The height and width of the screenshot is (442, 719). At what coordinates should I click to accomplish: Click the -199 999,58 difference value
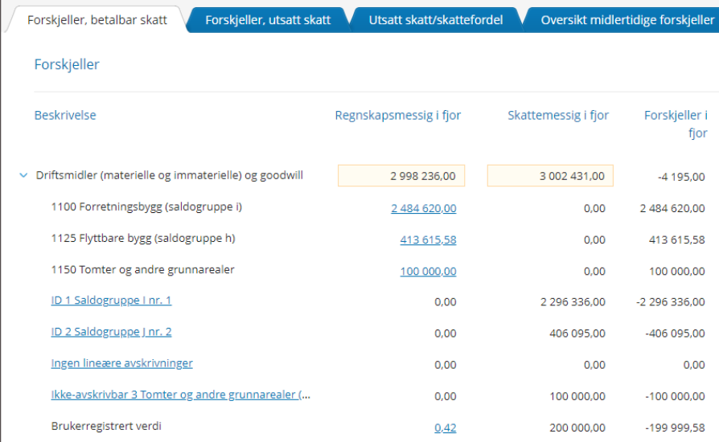pyautogui.click(x=675, y=428)
